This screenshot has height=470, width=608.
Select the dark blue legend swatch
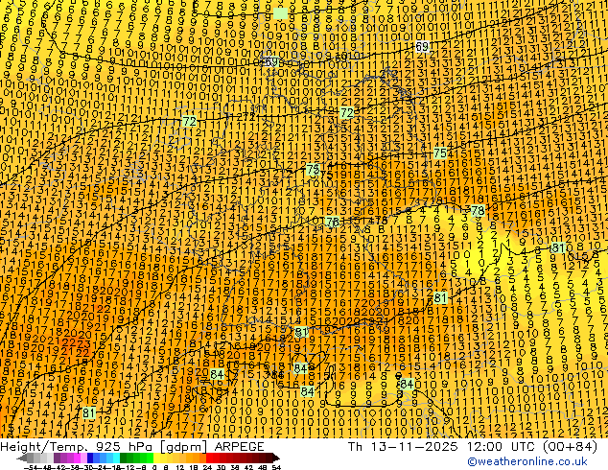tap(90, 458)
